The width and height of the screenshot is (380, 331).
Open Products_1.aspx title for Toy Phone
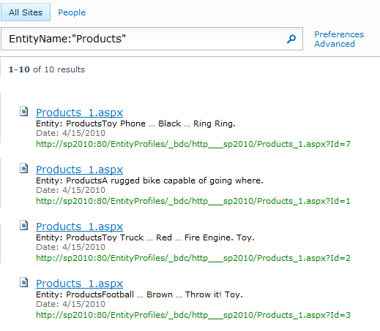(79, 113)
